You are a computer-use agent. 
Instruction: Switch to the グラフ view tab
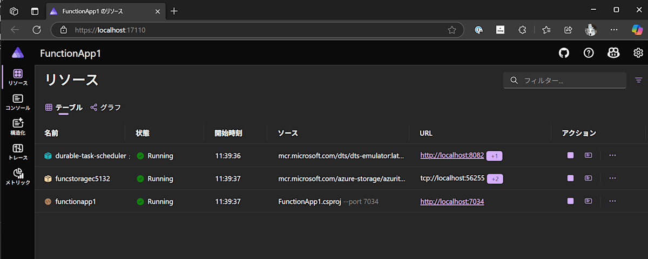(105, 108)
